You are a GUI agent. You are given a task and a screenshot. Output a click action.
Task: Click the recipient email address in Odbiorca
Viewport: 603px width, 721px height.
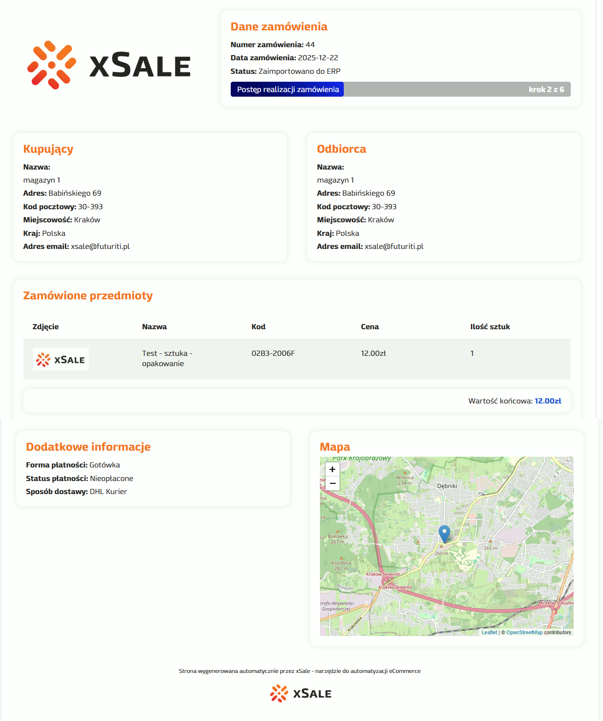(394, 247)
